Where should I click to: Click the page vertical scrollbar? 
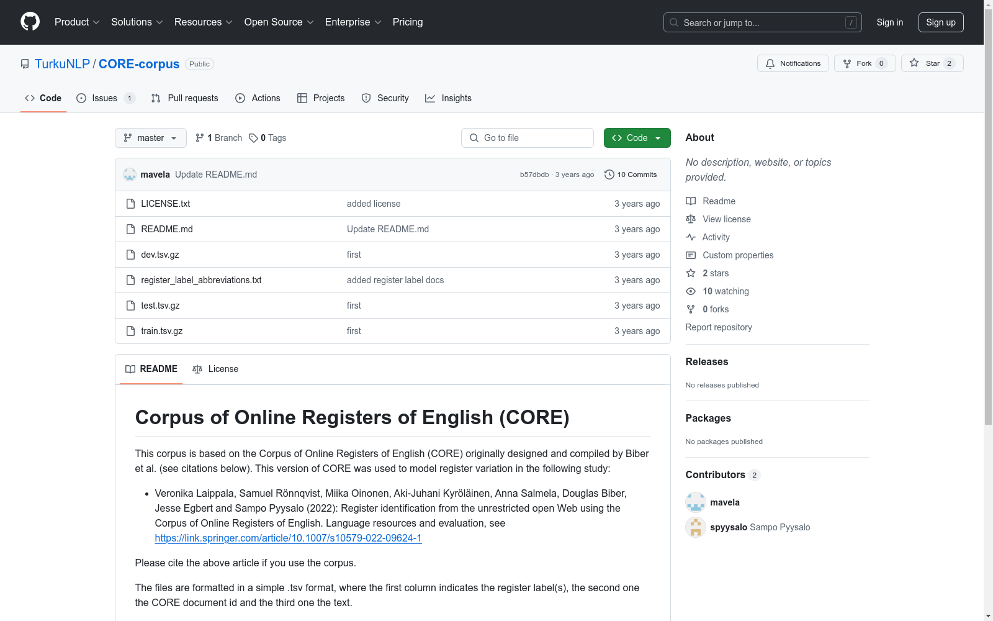(988, 217)
